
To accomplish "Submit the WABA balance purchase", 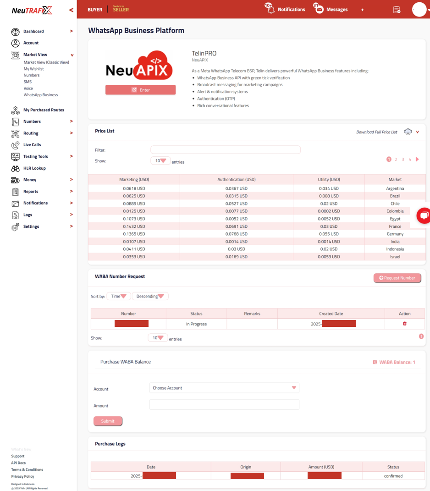I will (x=108, y=421).
